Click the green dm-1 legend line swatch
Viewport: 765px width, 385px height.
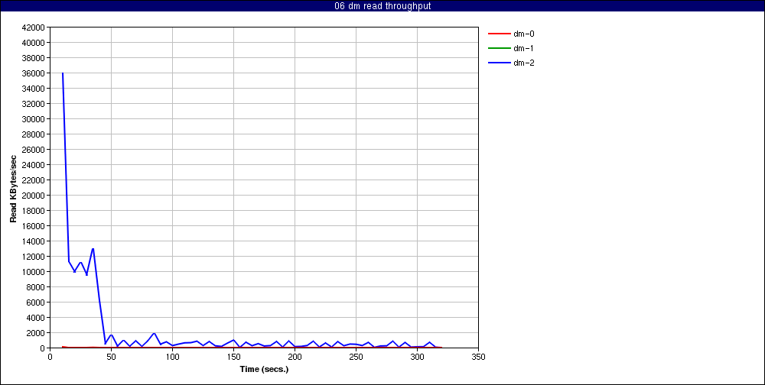click(498, 48)
